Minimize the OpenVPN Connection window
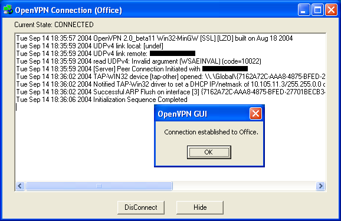This screenshot has height=221, width=341. coord(304,10)
